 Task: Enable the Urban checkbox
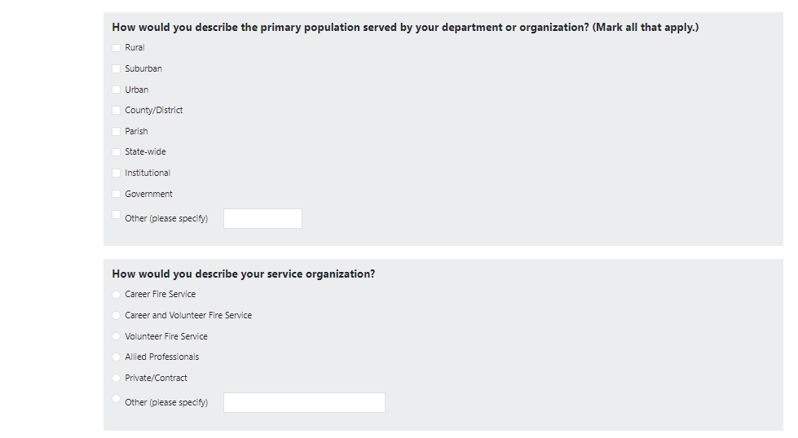coord(116,90)
